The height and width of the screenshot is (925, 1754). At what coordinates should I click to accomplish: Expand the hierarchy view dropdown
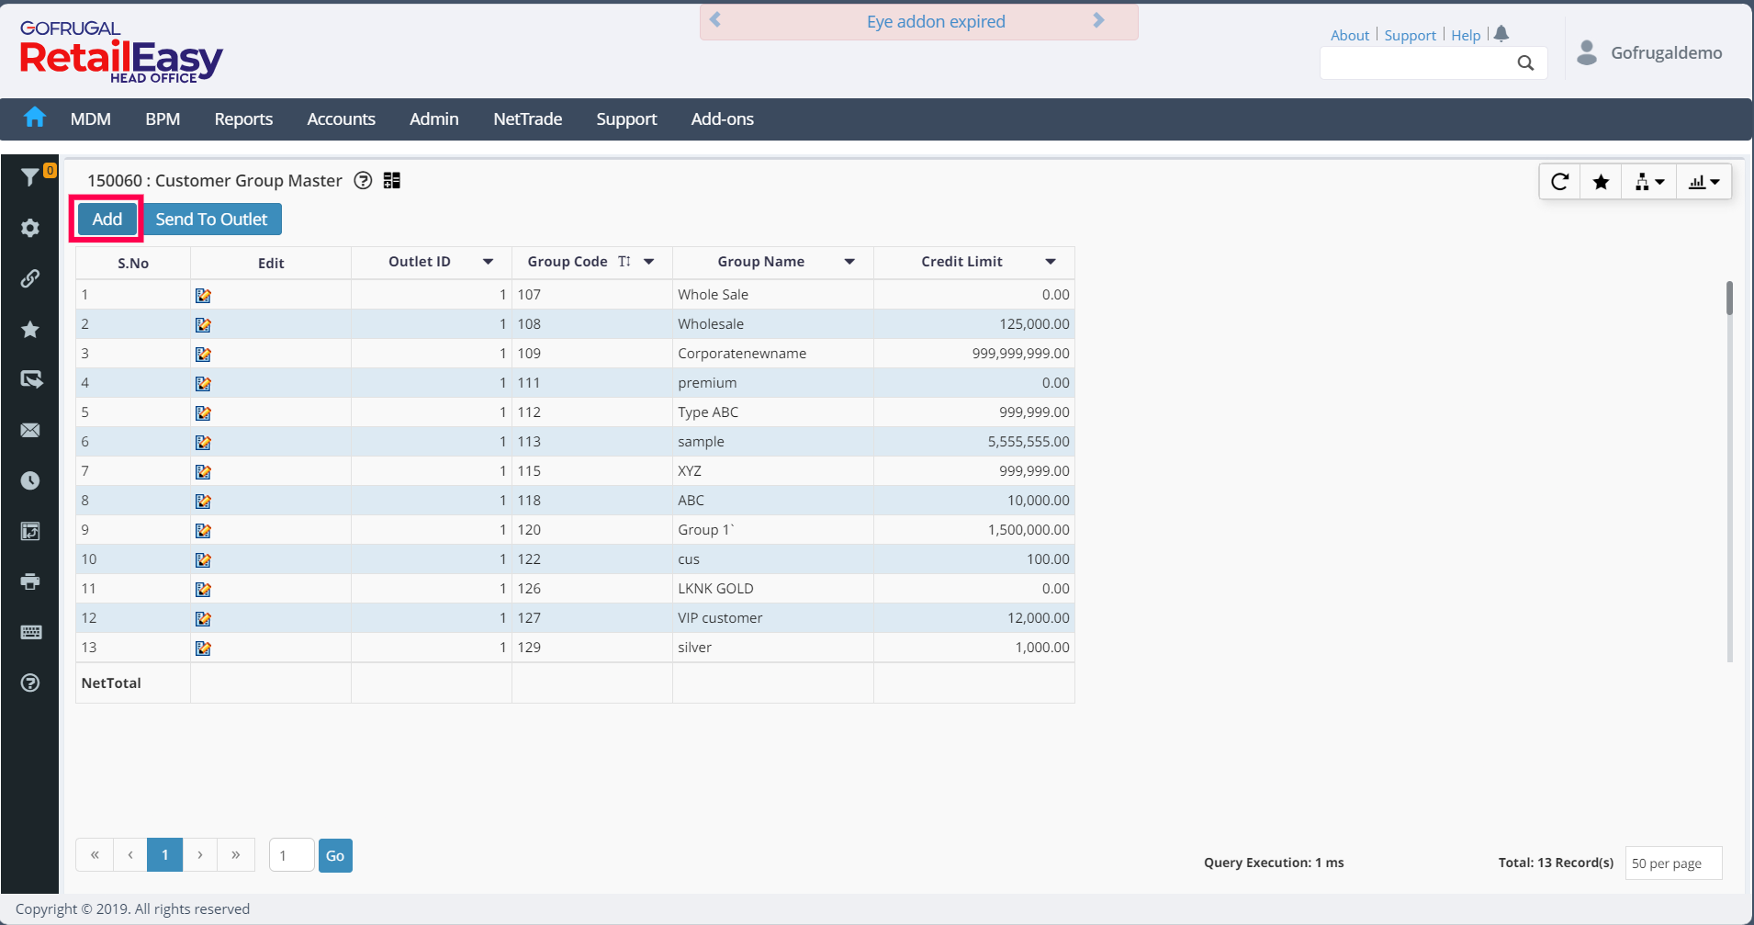pyautogui.click(x=1649, y=182)
